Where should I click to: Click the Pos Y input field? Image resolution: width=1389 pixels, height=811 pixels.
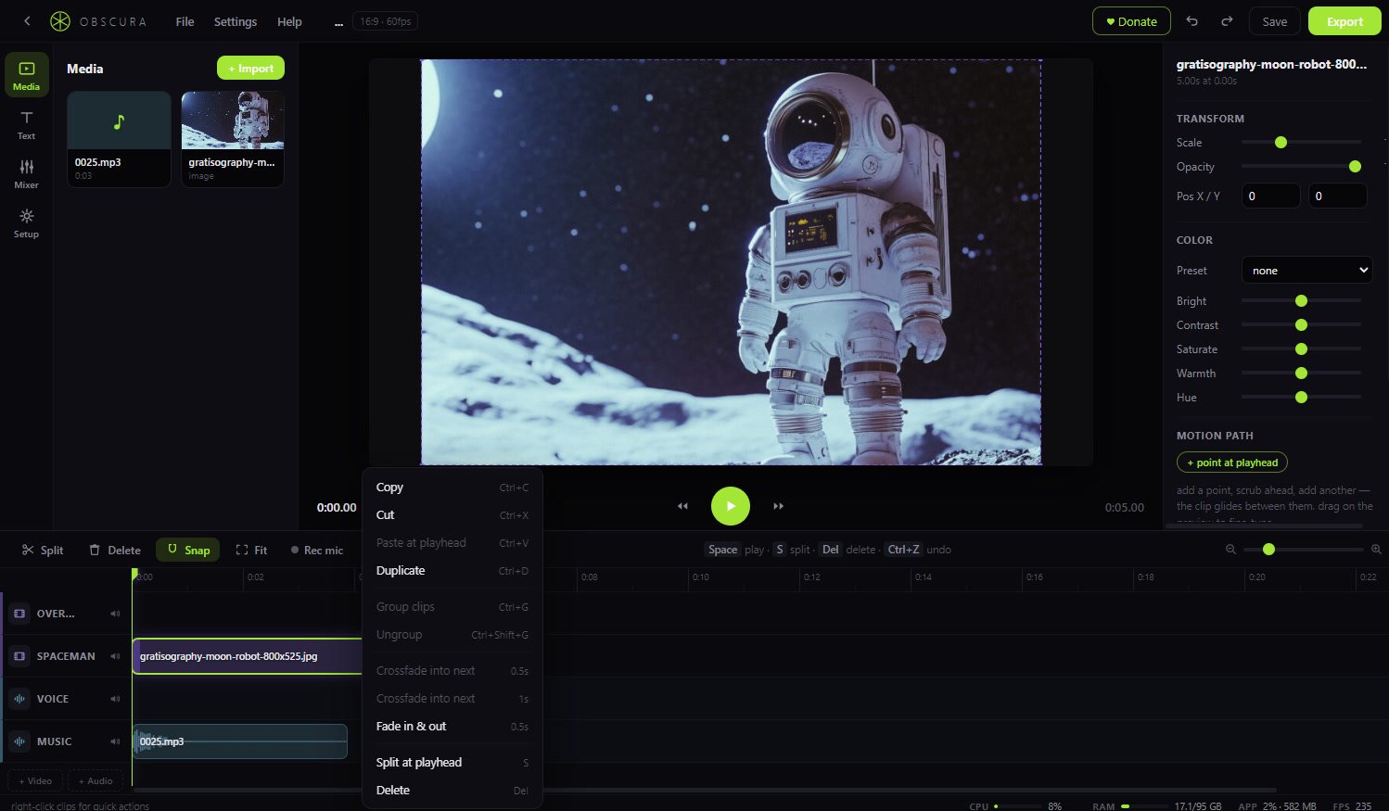tap(1337, 196)
